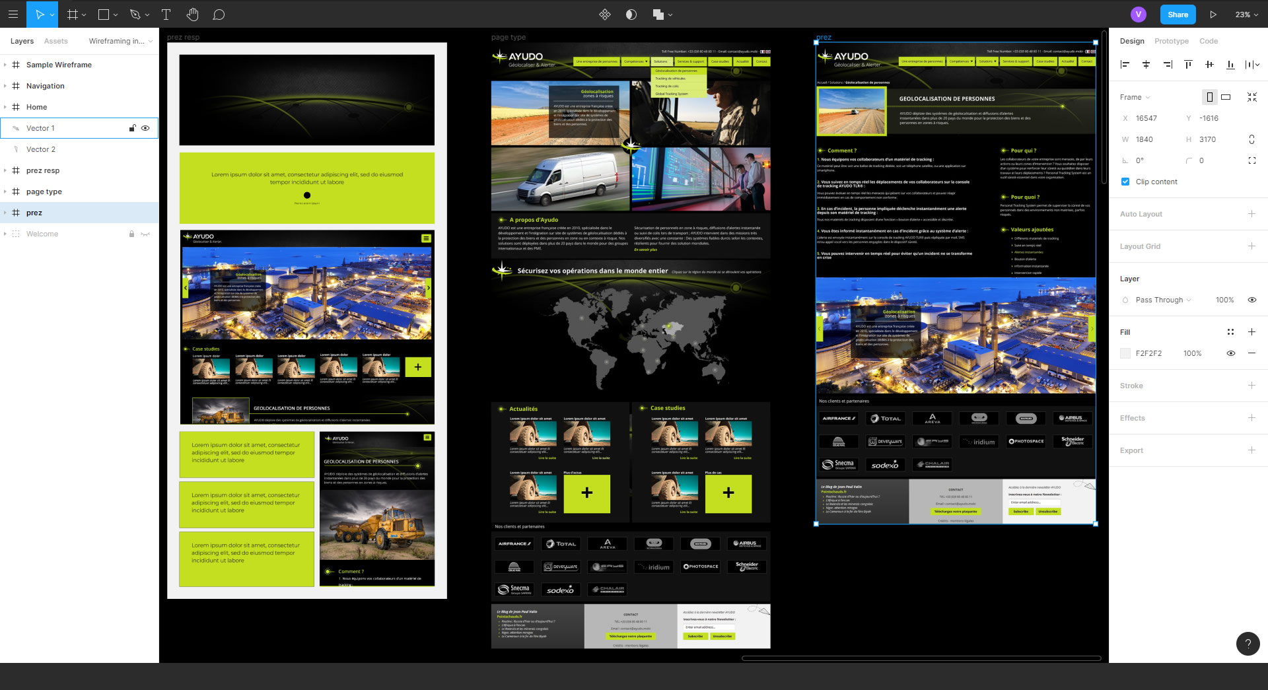Expand the Welcome frame in Layers panel
Image resolution: width=1268 pixels, height=690 pixels.
point(6,234)
